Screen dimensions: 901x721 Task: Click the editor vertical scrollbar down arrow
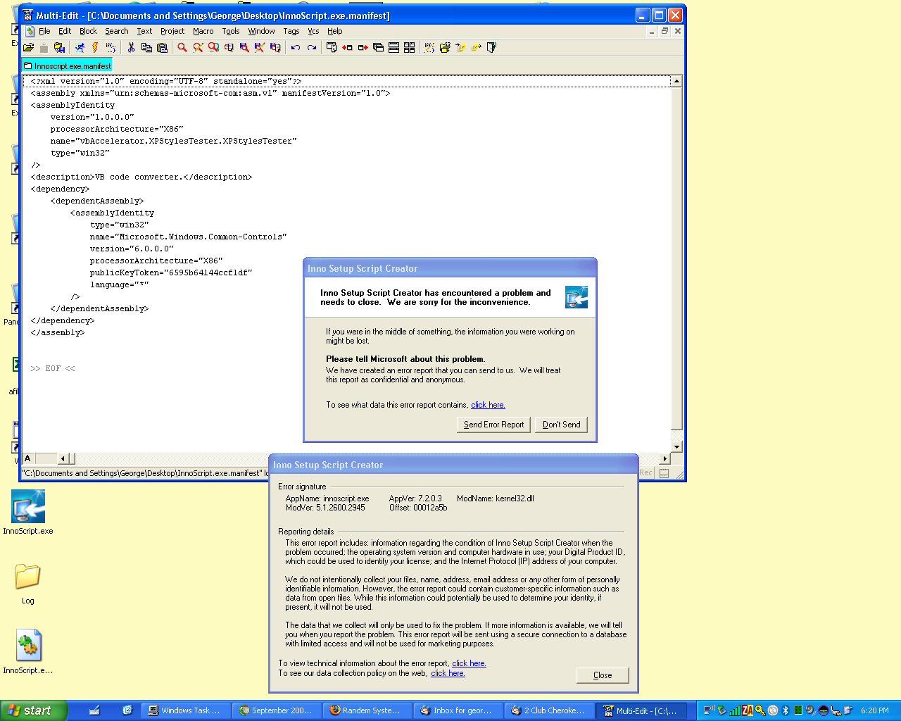pyautogui.click(x=676, y=447)
